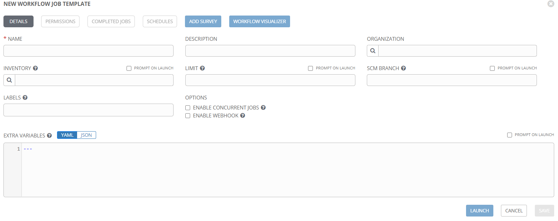Open the Limit field help tooltip icon
Image resolution: width=558 pixels, height=221 pixels.
[202, 68]
